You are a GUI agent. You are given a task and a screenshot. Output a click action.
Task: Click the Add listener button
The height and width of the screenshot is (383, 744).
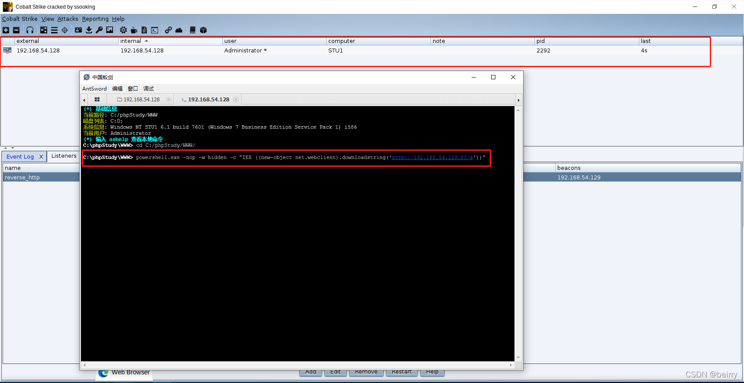tap(311, 372)
